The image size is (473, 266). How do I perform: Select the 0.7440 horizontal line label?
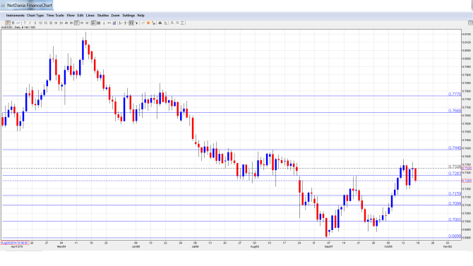[455, 148]
